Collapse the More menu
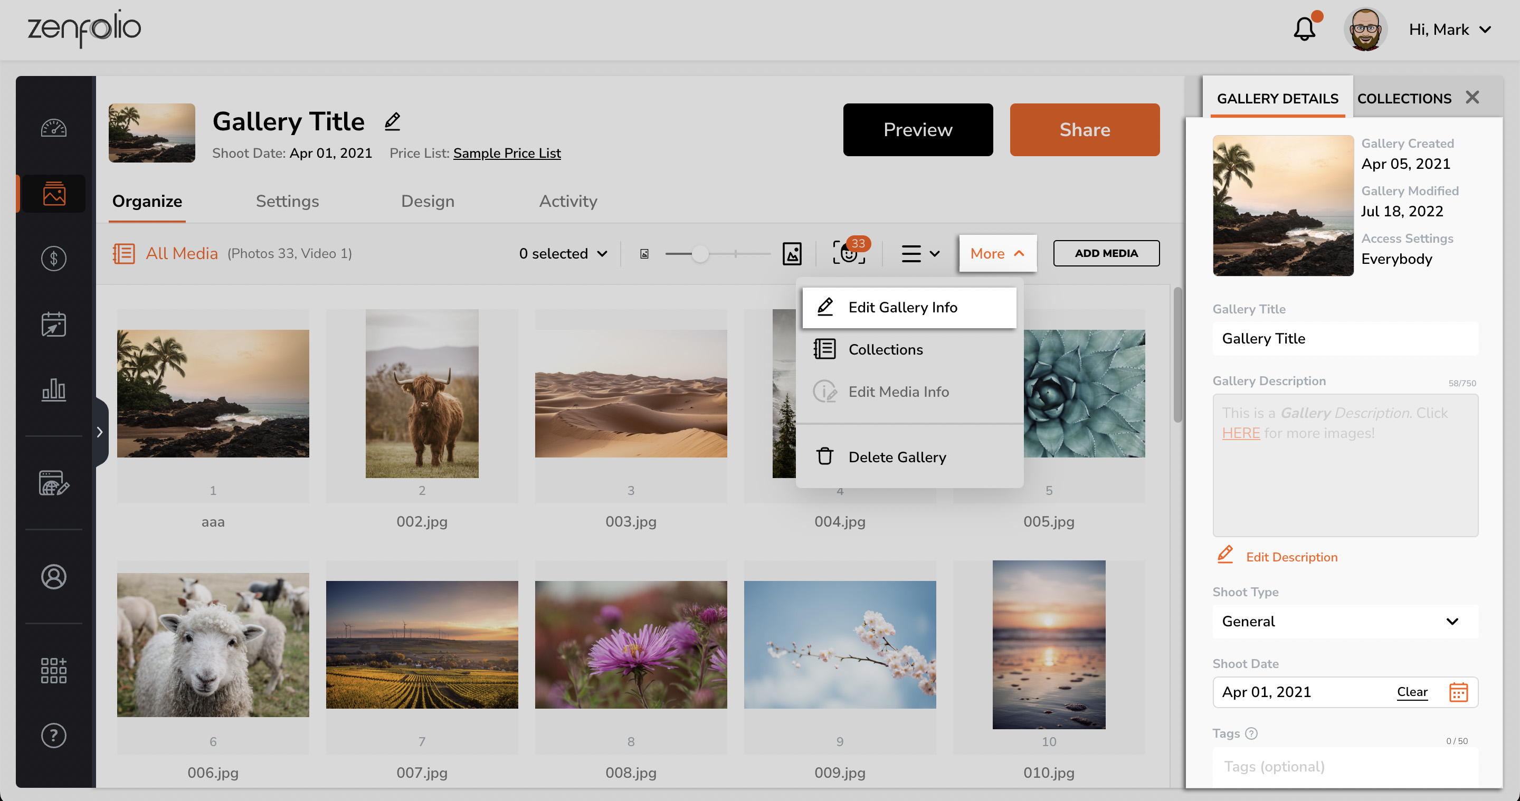Viewport: 1520px width, 801px height. click(997, 253)
